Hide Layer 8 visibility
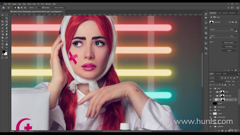This screenshot has width=240, height=135. point(210,114)
